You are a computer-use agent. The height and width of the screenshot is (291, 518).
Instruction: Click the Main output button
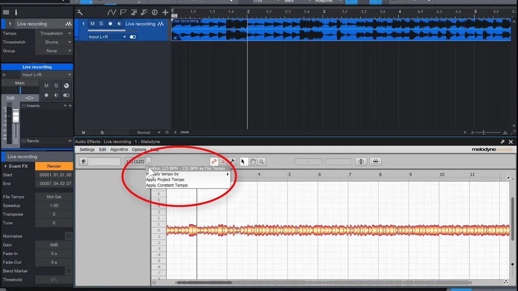click(20, 83)
